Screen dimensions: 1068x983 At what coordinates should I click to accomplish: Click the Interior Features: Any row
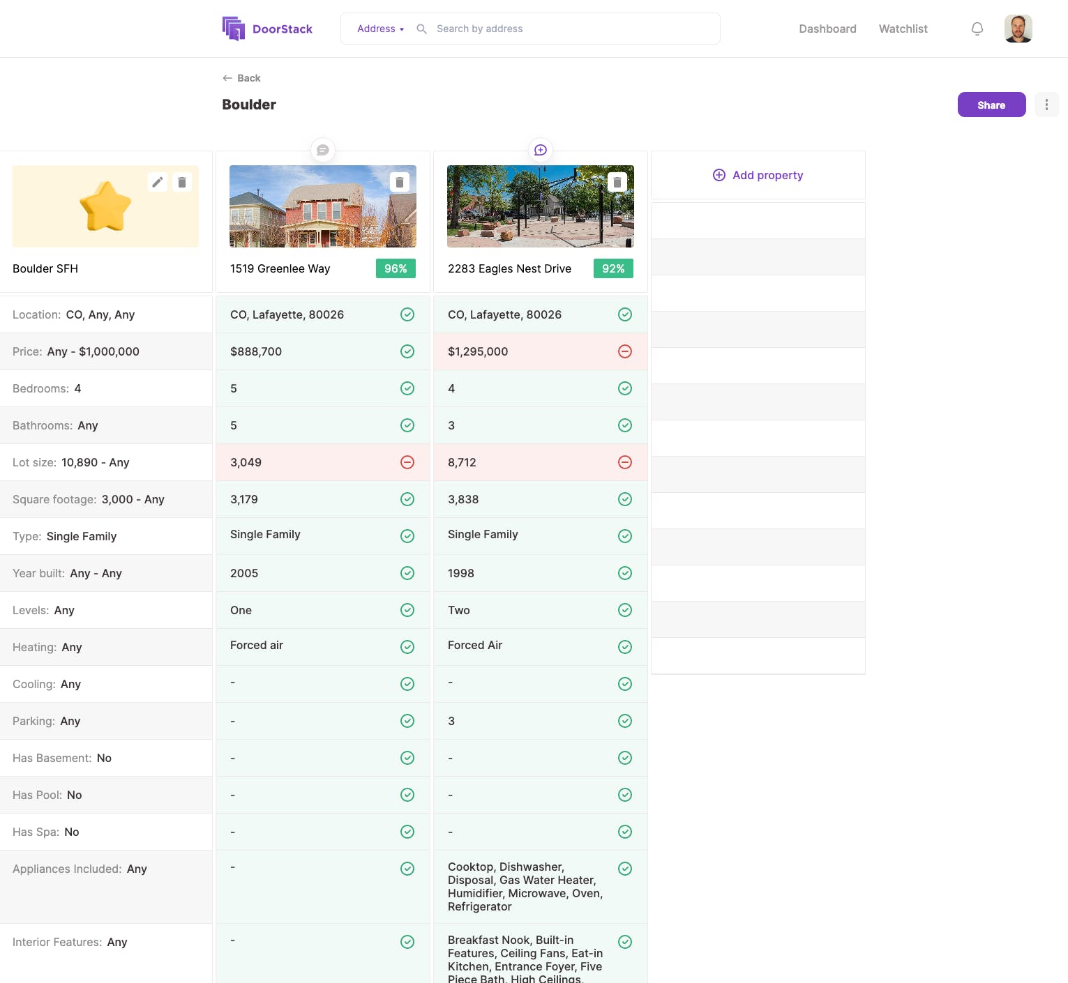click(x=106, y=953)
